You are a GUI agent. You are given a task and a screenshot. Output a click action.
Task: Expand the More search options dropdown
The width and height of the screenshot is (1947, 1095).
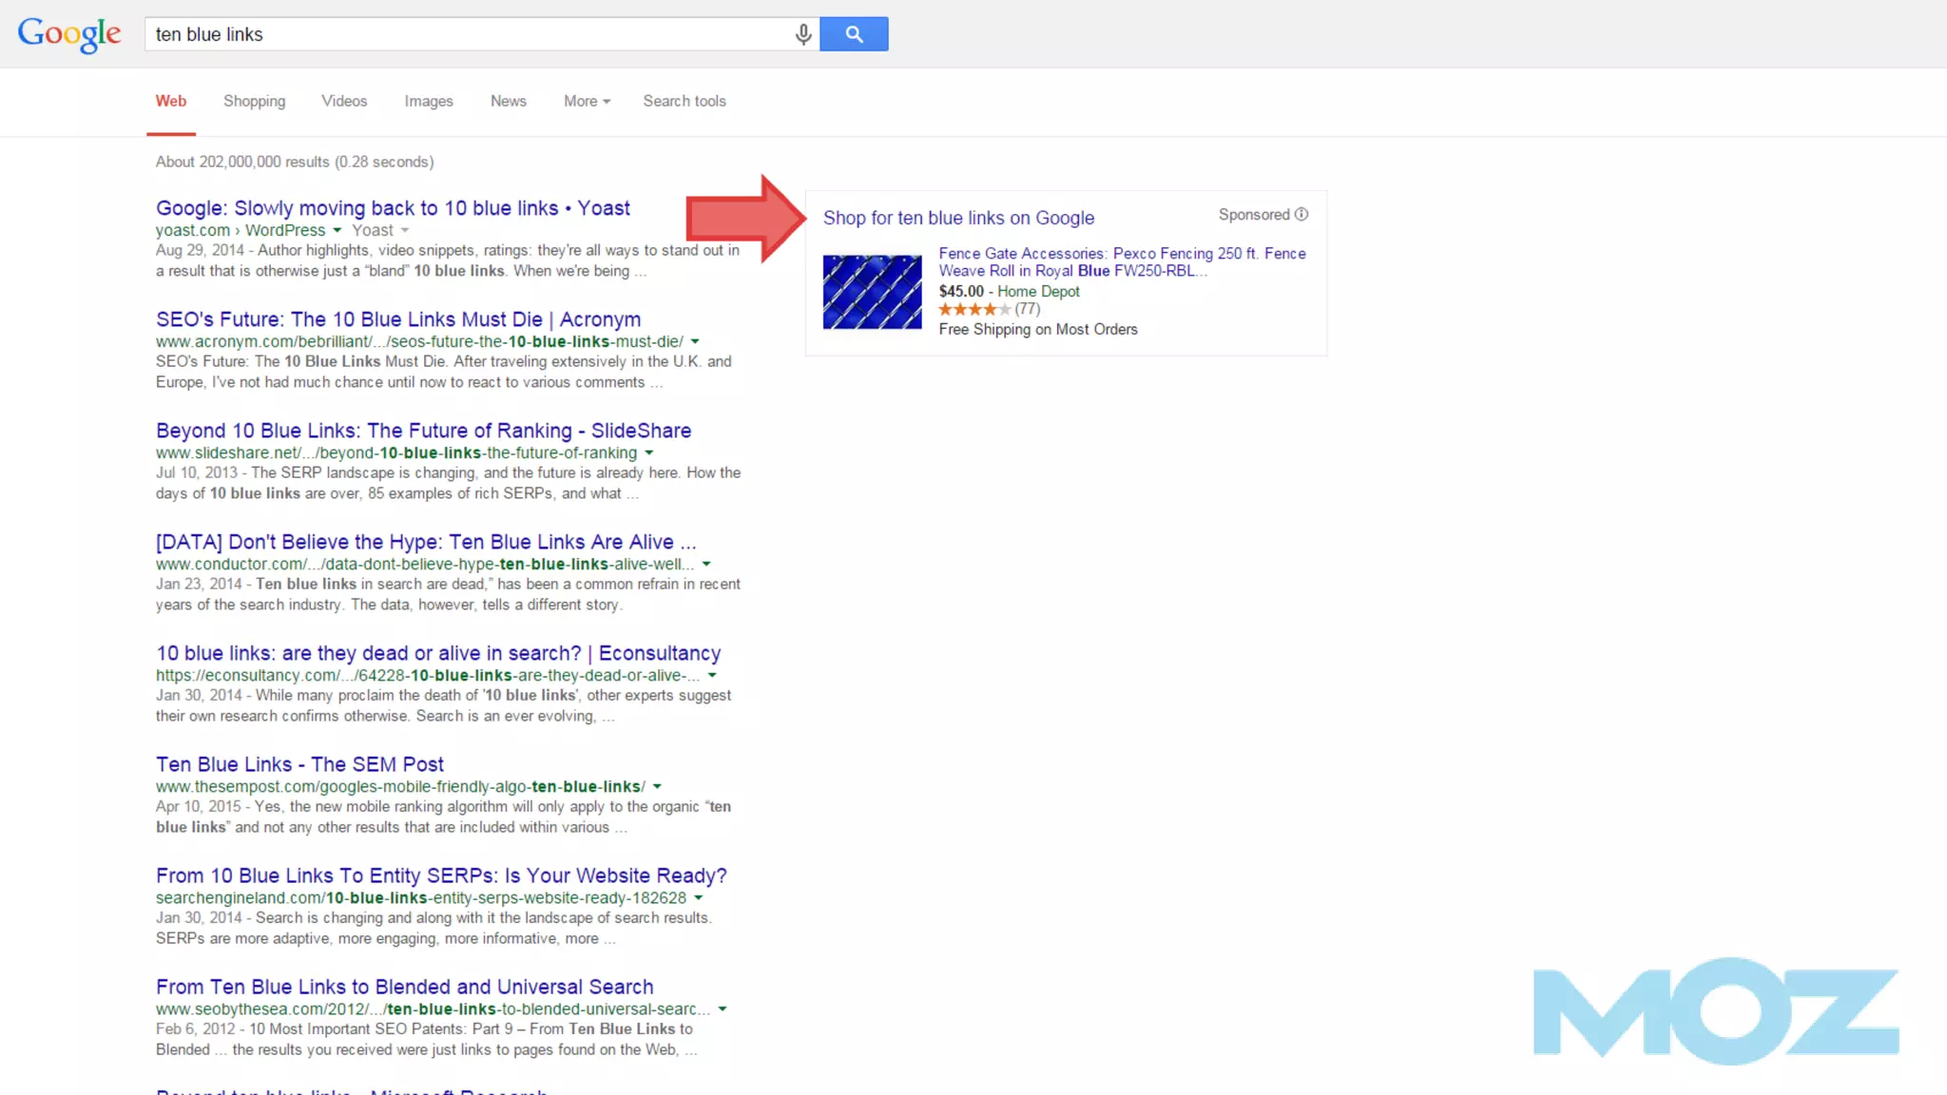tap(587, 101)
